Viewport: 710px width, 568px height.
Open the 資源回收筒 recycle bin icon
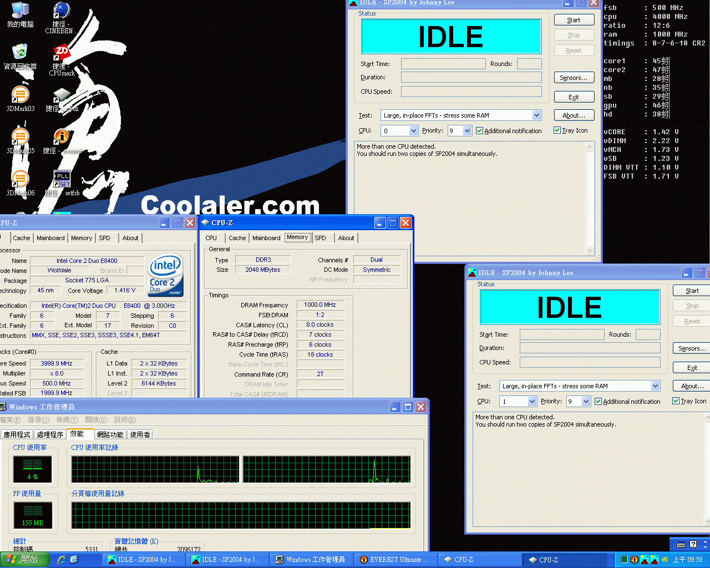pyautogui.click(x=20, y=57)
